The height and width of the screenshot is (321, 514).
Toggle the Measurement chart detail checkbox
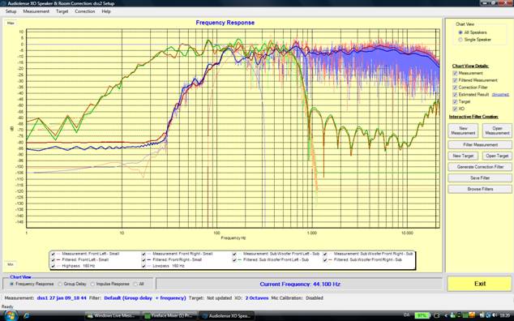tap(455, 73)
